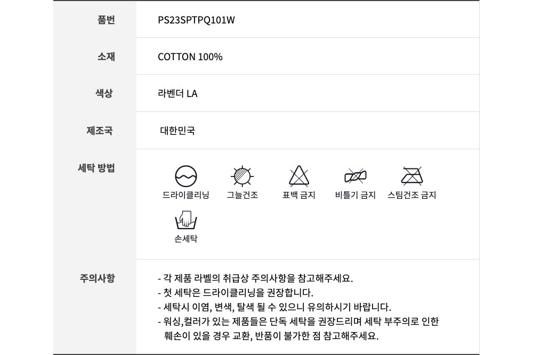Click the 세탁 방법 row header
The width and height of the screenshot is (533, 355).
pos(96,168)
